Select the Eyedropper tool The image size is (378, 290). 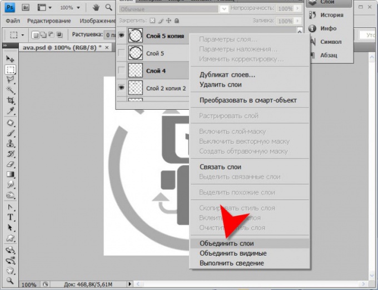[10, 110]
